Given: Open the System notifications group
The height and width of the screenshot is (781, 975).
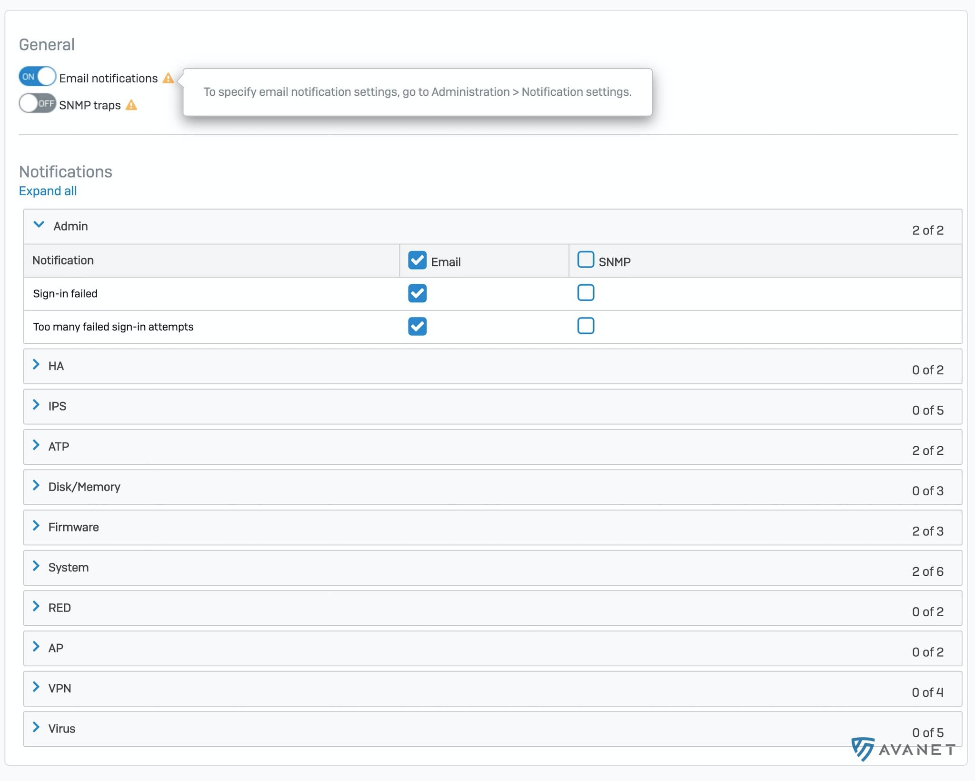Looking at the screenshot, I should pyautogui.click(x=36, y=566).
